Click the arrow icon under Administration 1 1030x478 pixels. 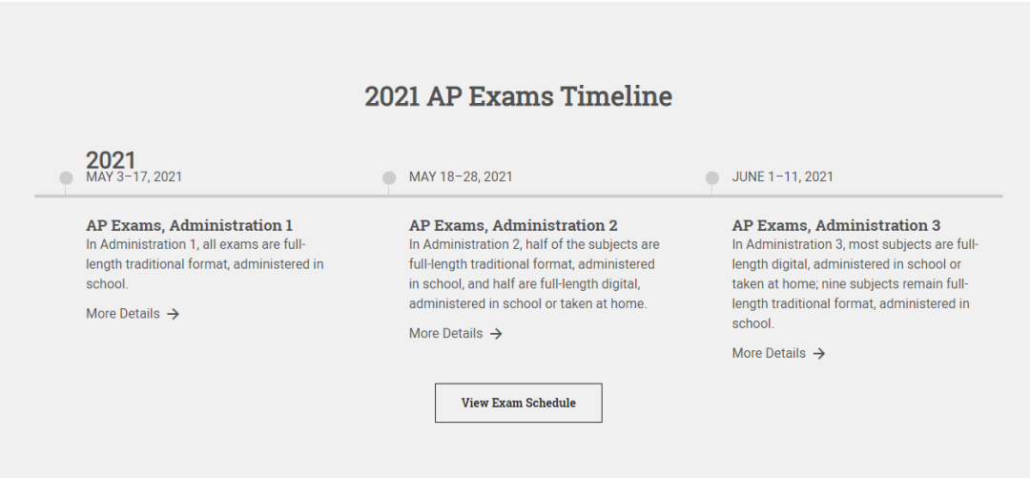click(x=173, y=314)
